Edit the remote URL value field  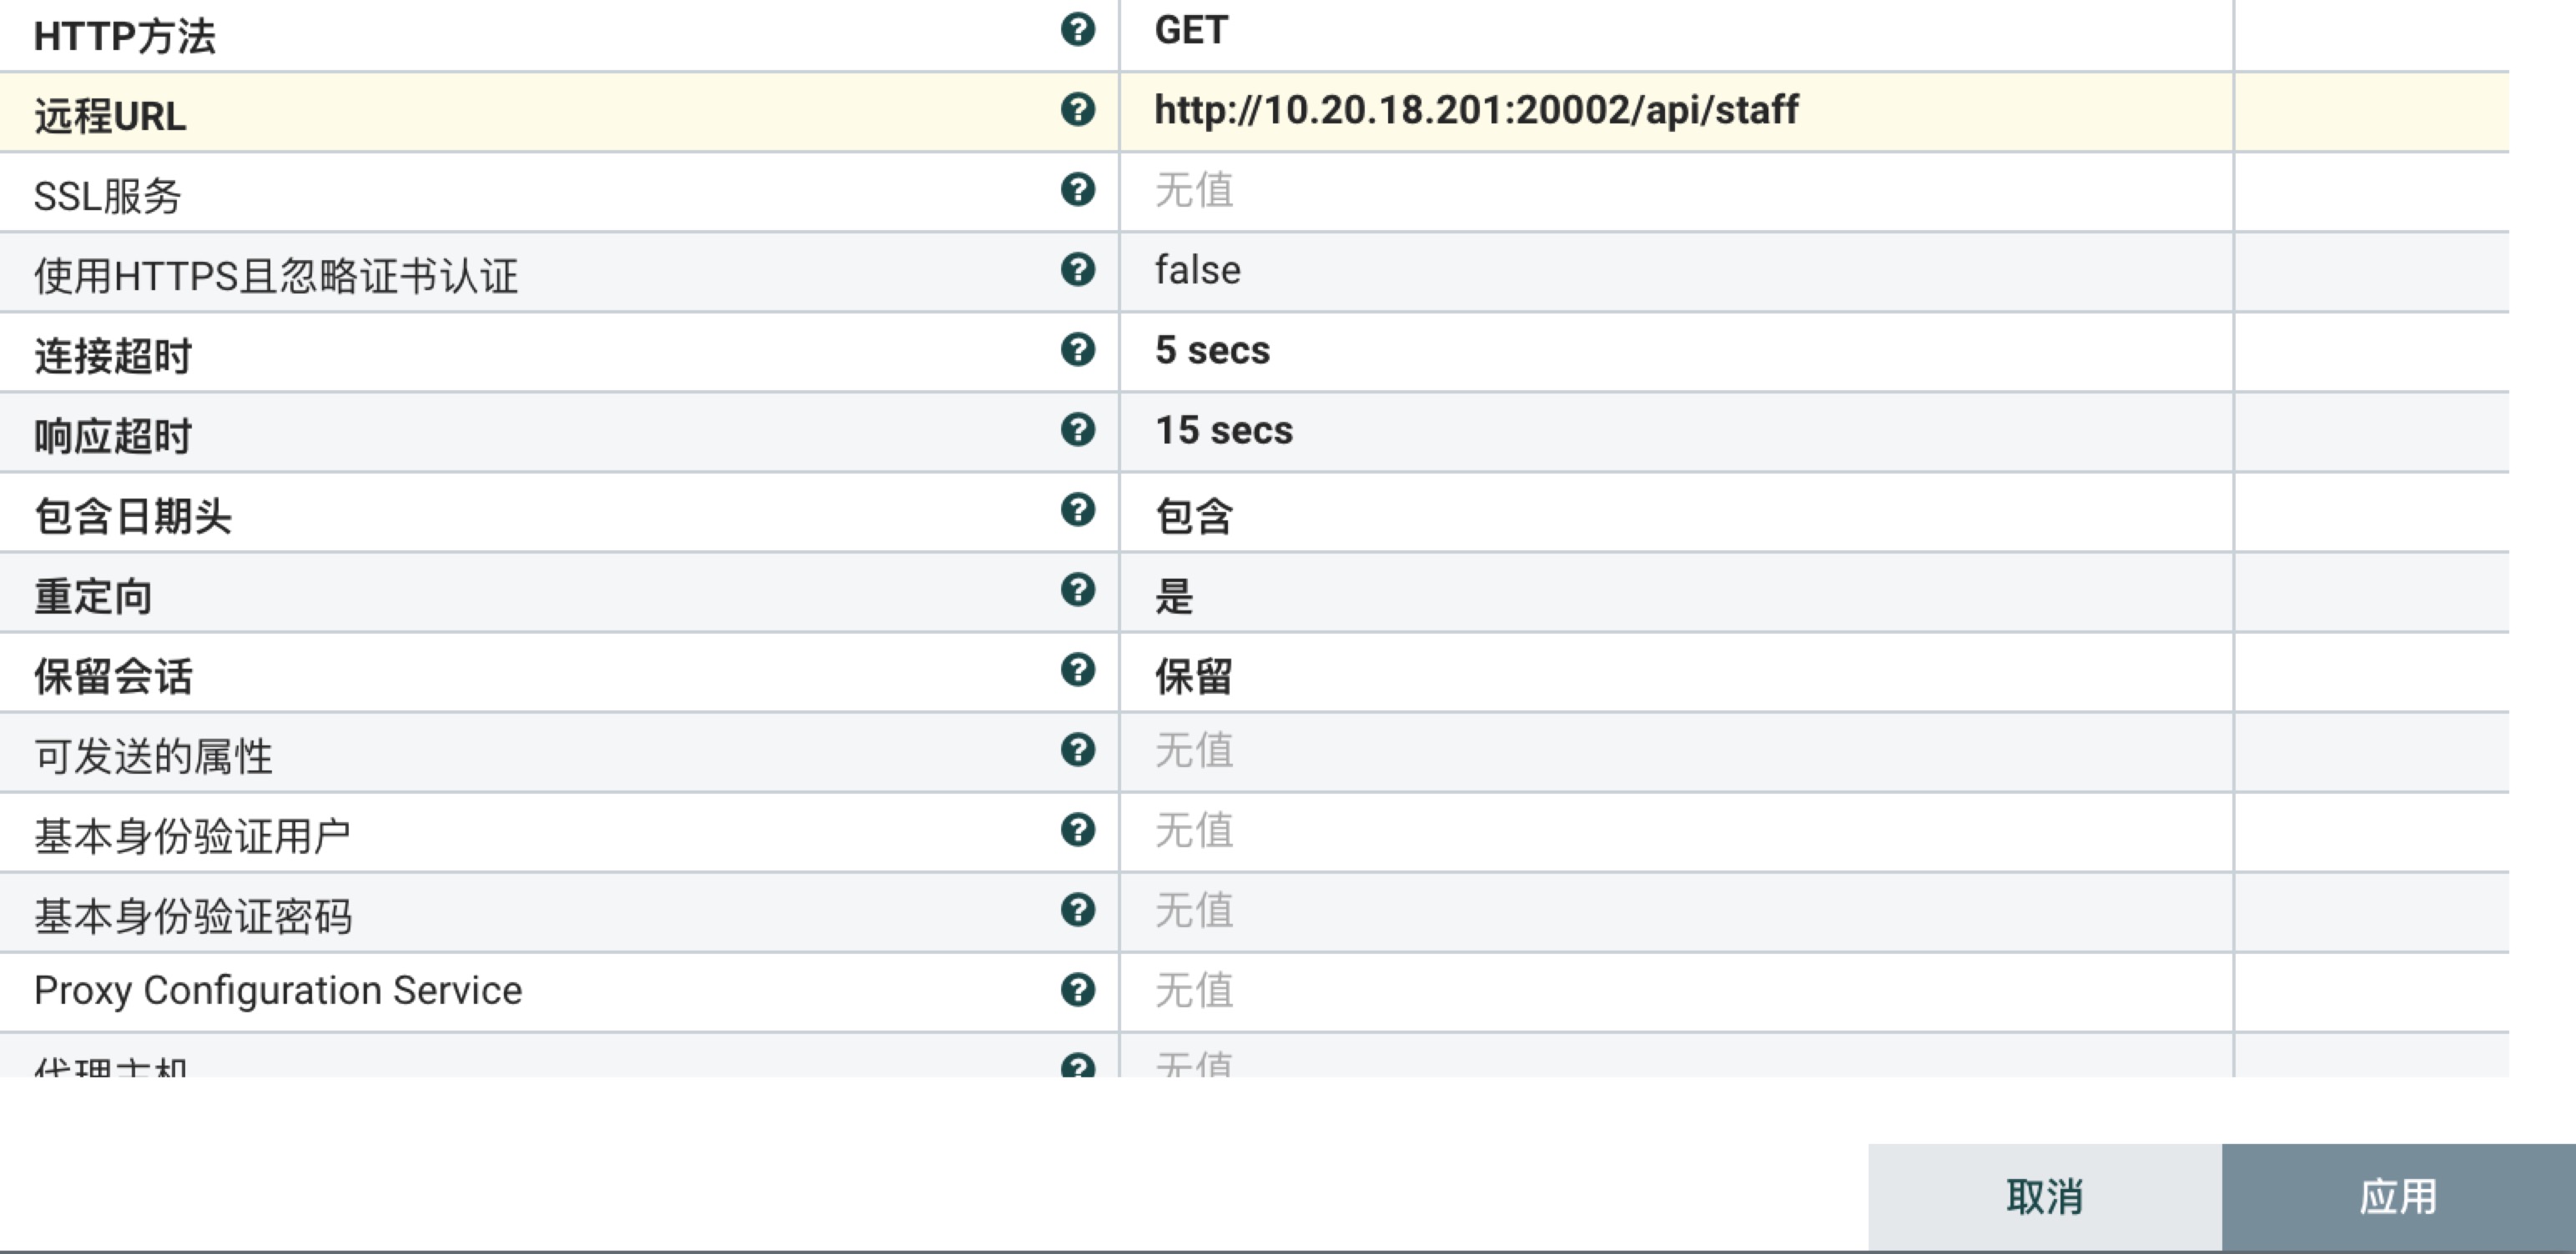(x=1676, y=112)
